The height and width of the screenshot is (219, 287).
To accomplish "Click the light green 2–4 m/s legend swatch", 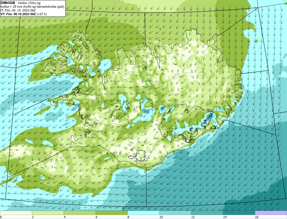I will coord(48,213).
